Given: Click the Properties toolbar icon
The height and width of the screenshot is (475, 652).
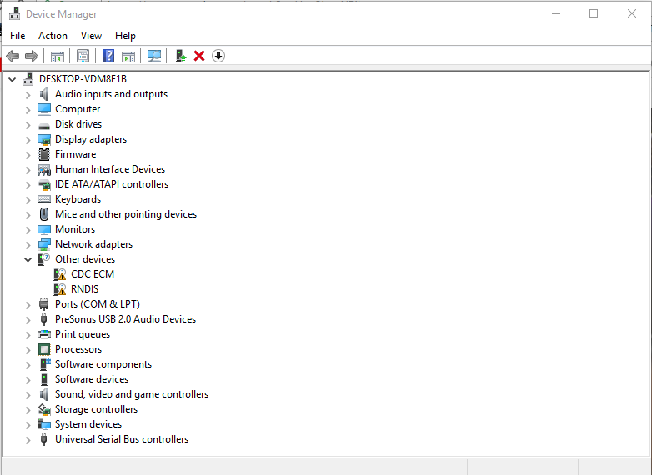Looking at the screenshot, I should click(83, 56).
